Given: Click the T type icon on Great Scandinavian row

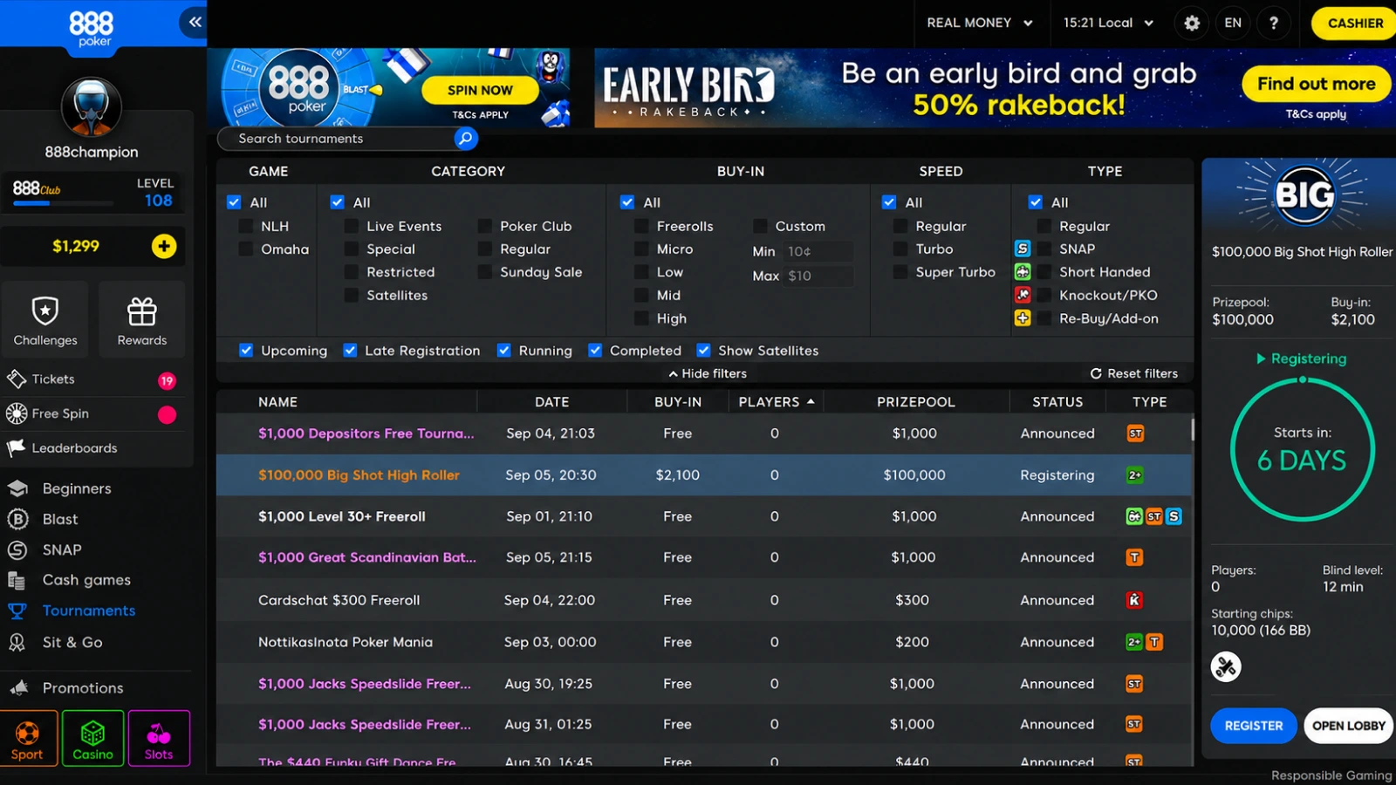Looking at the screenshot, I should pyautogui.click(x=1134, y=557).
